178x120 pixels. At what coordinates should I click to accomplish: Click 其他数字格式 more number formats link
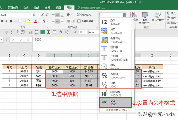click(x=116, y=110)
